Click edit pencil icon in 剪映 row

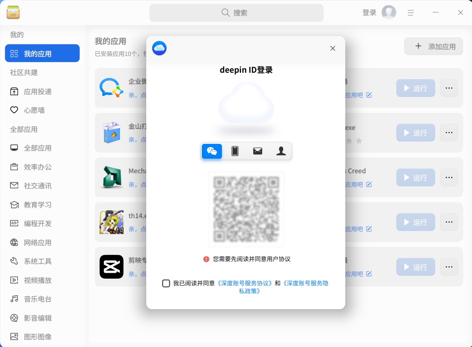tap(369, 274)
